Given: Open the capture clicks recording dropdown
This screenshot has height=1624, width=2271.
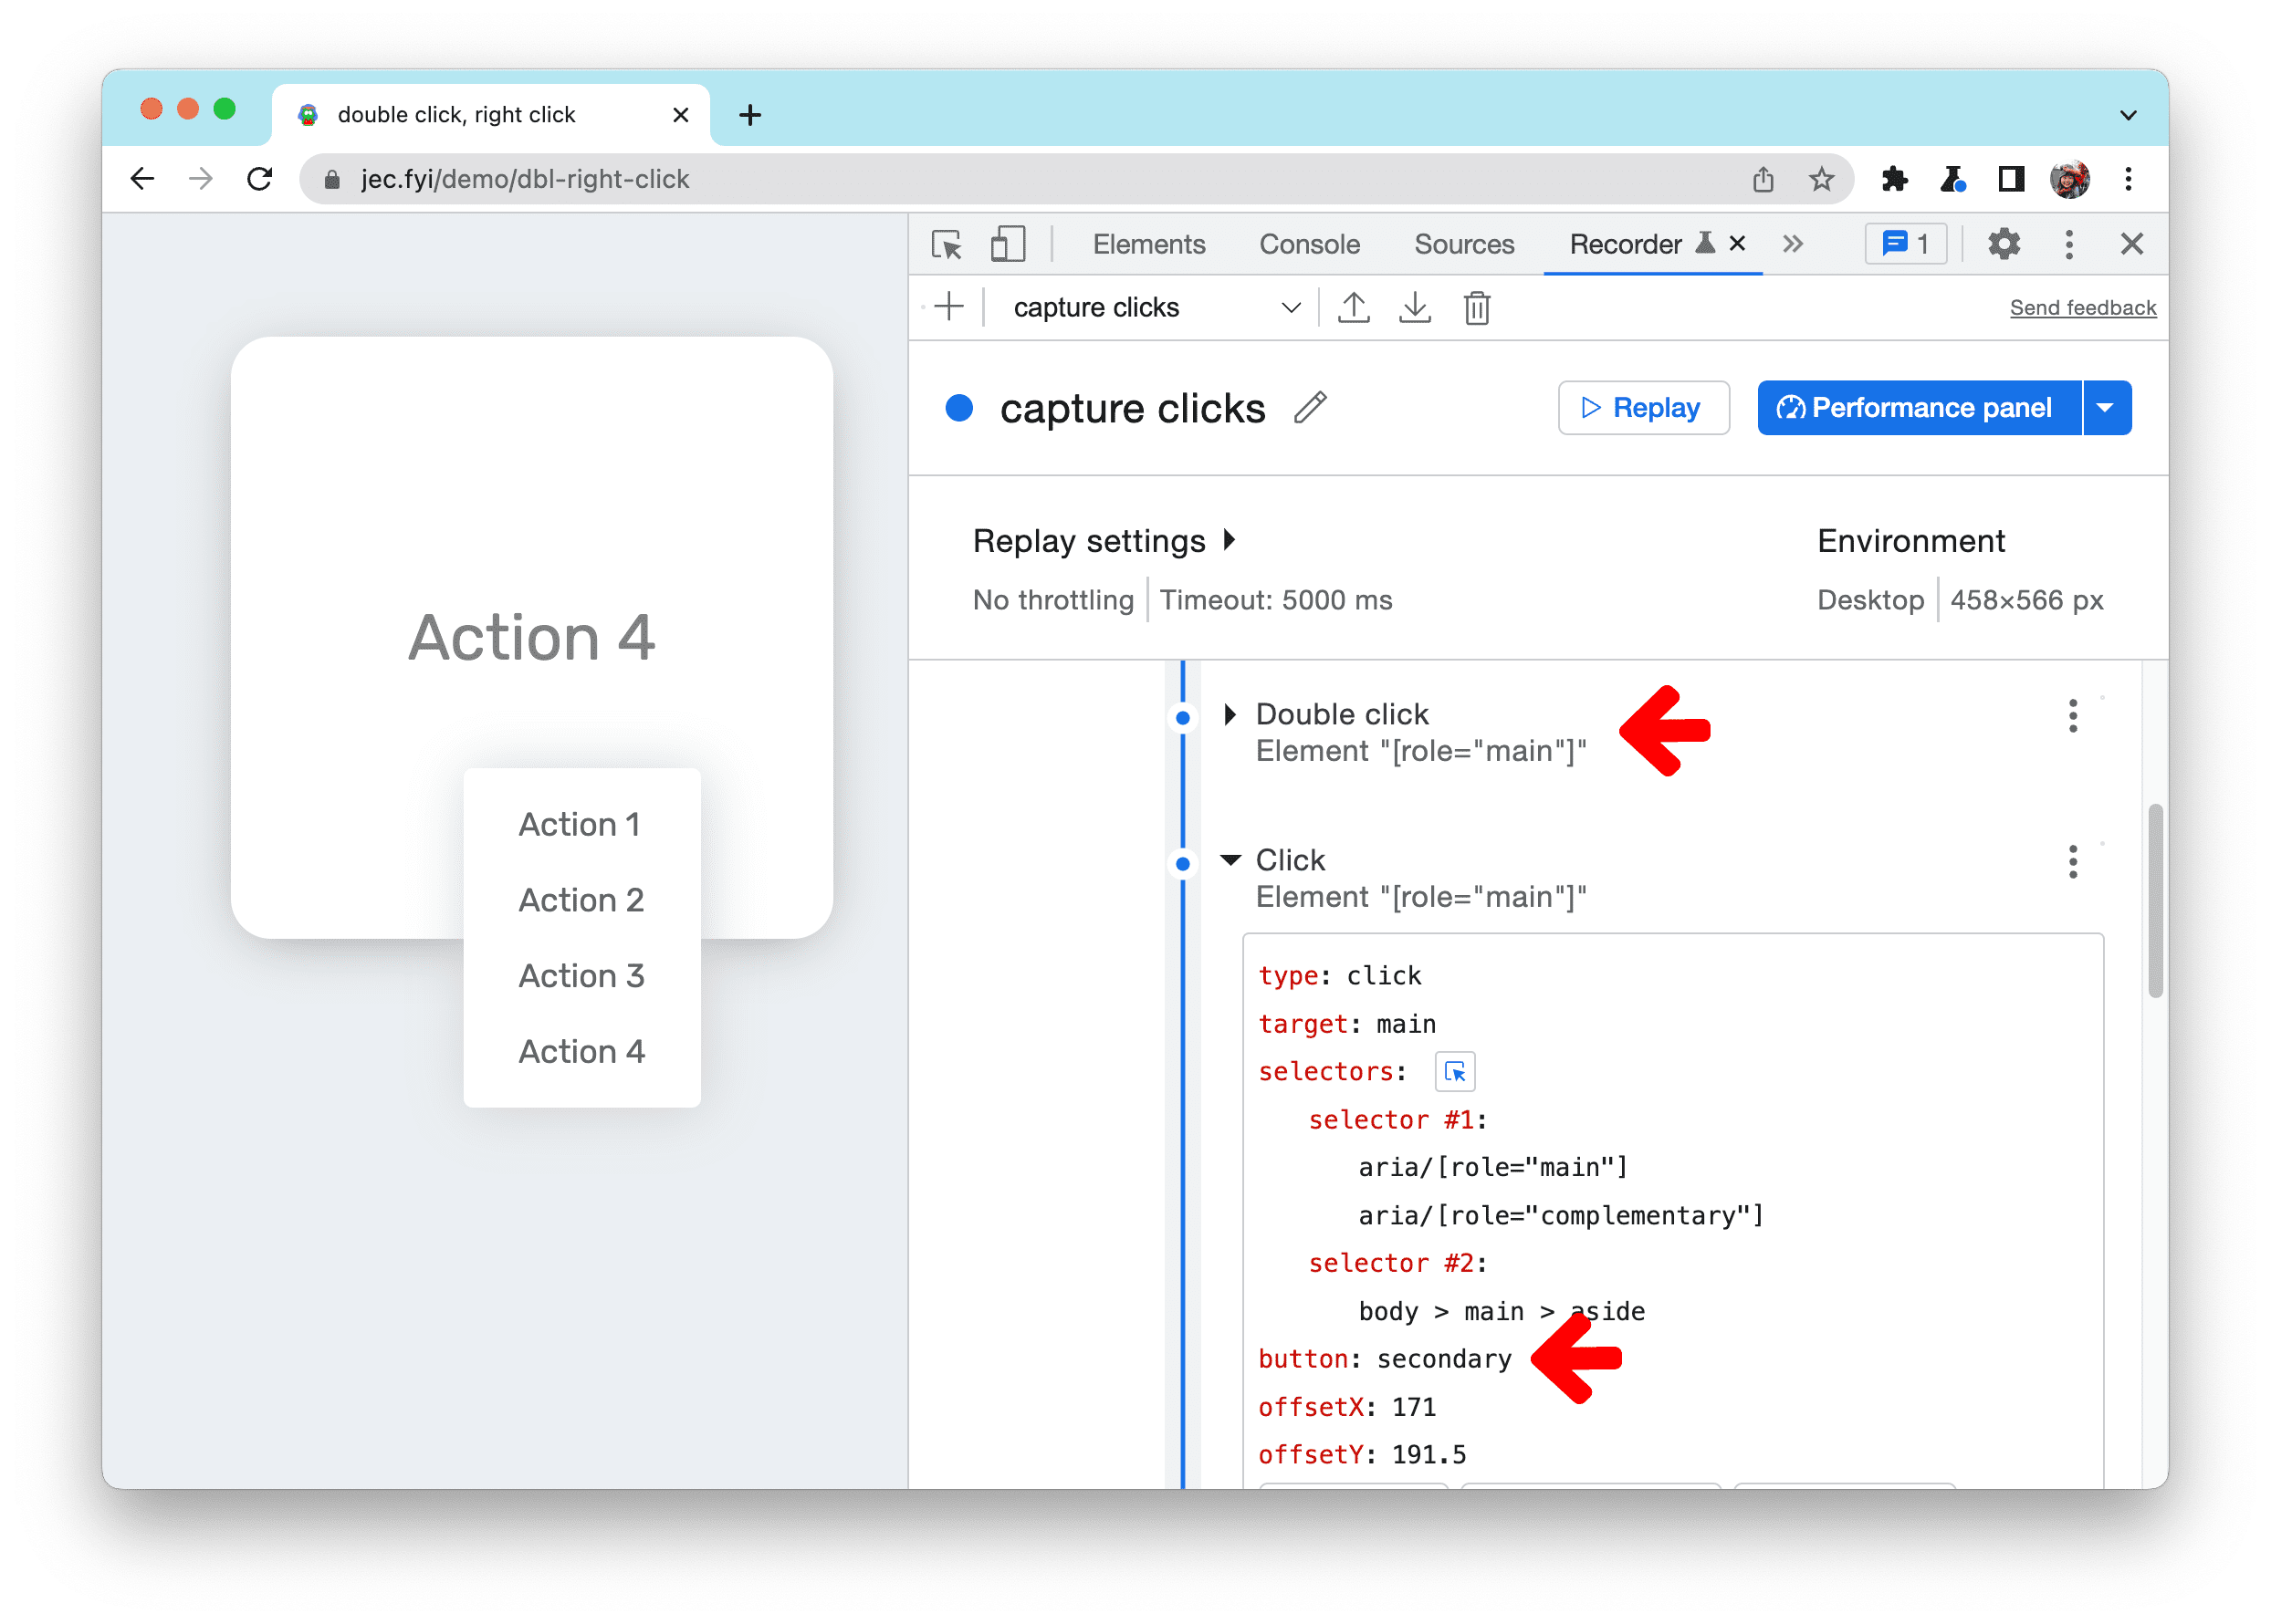Looking at the screenshot, I should coord(1293,309).
